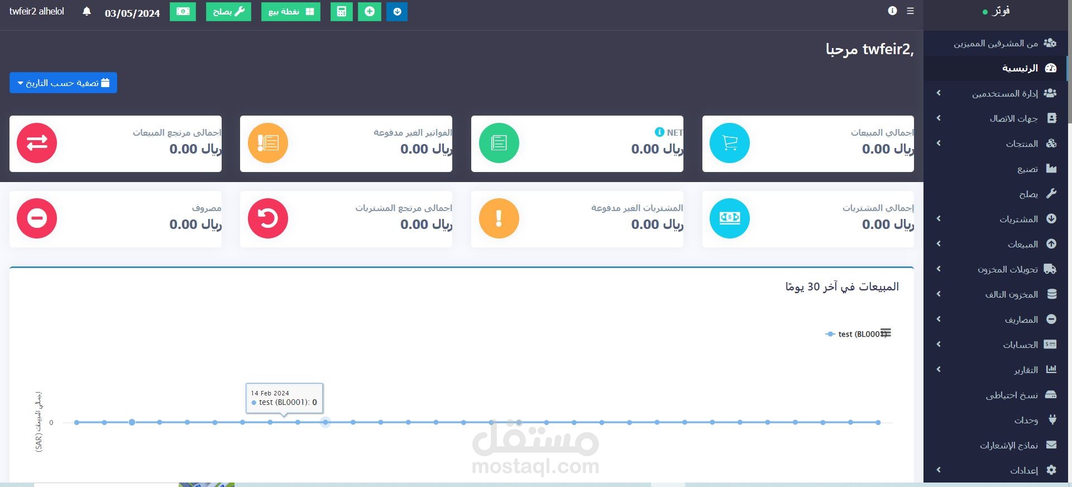1072x487 pixels.
Task: Click the المشتريات الغير مدفوعة card label
Action: point(637,208)
